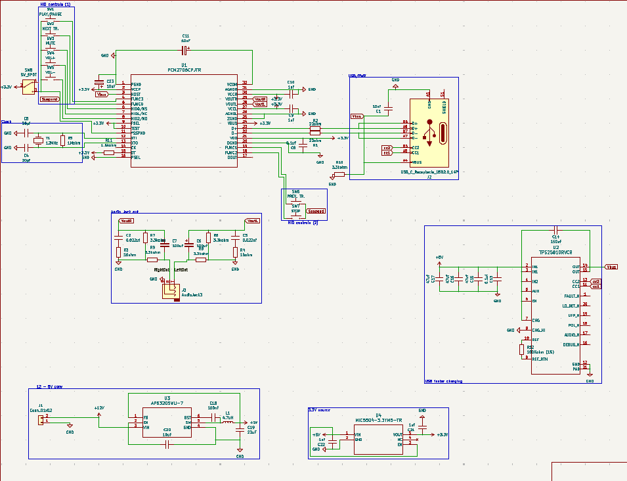The width and height of the screenshot is (627, 481).
Task: Select the C11 capacitor above U1
Action: 185,49
